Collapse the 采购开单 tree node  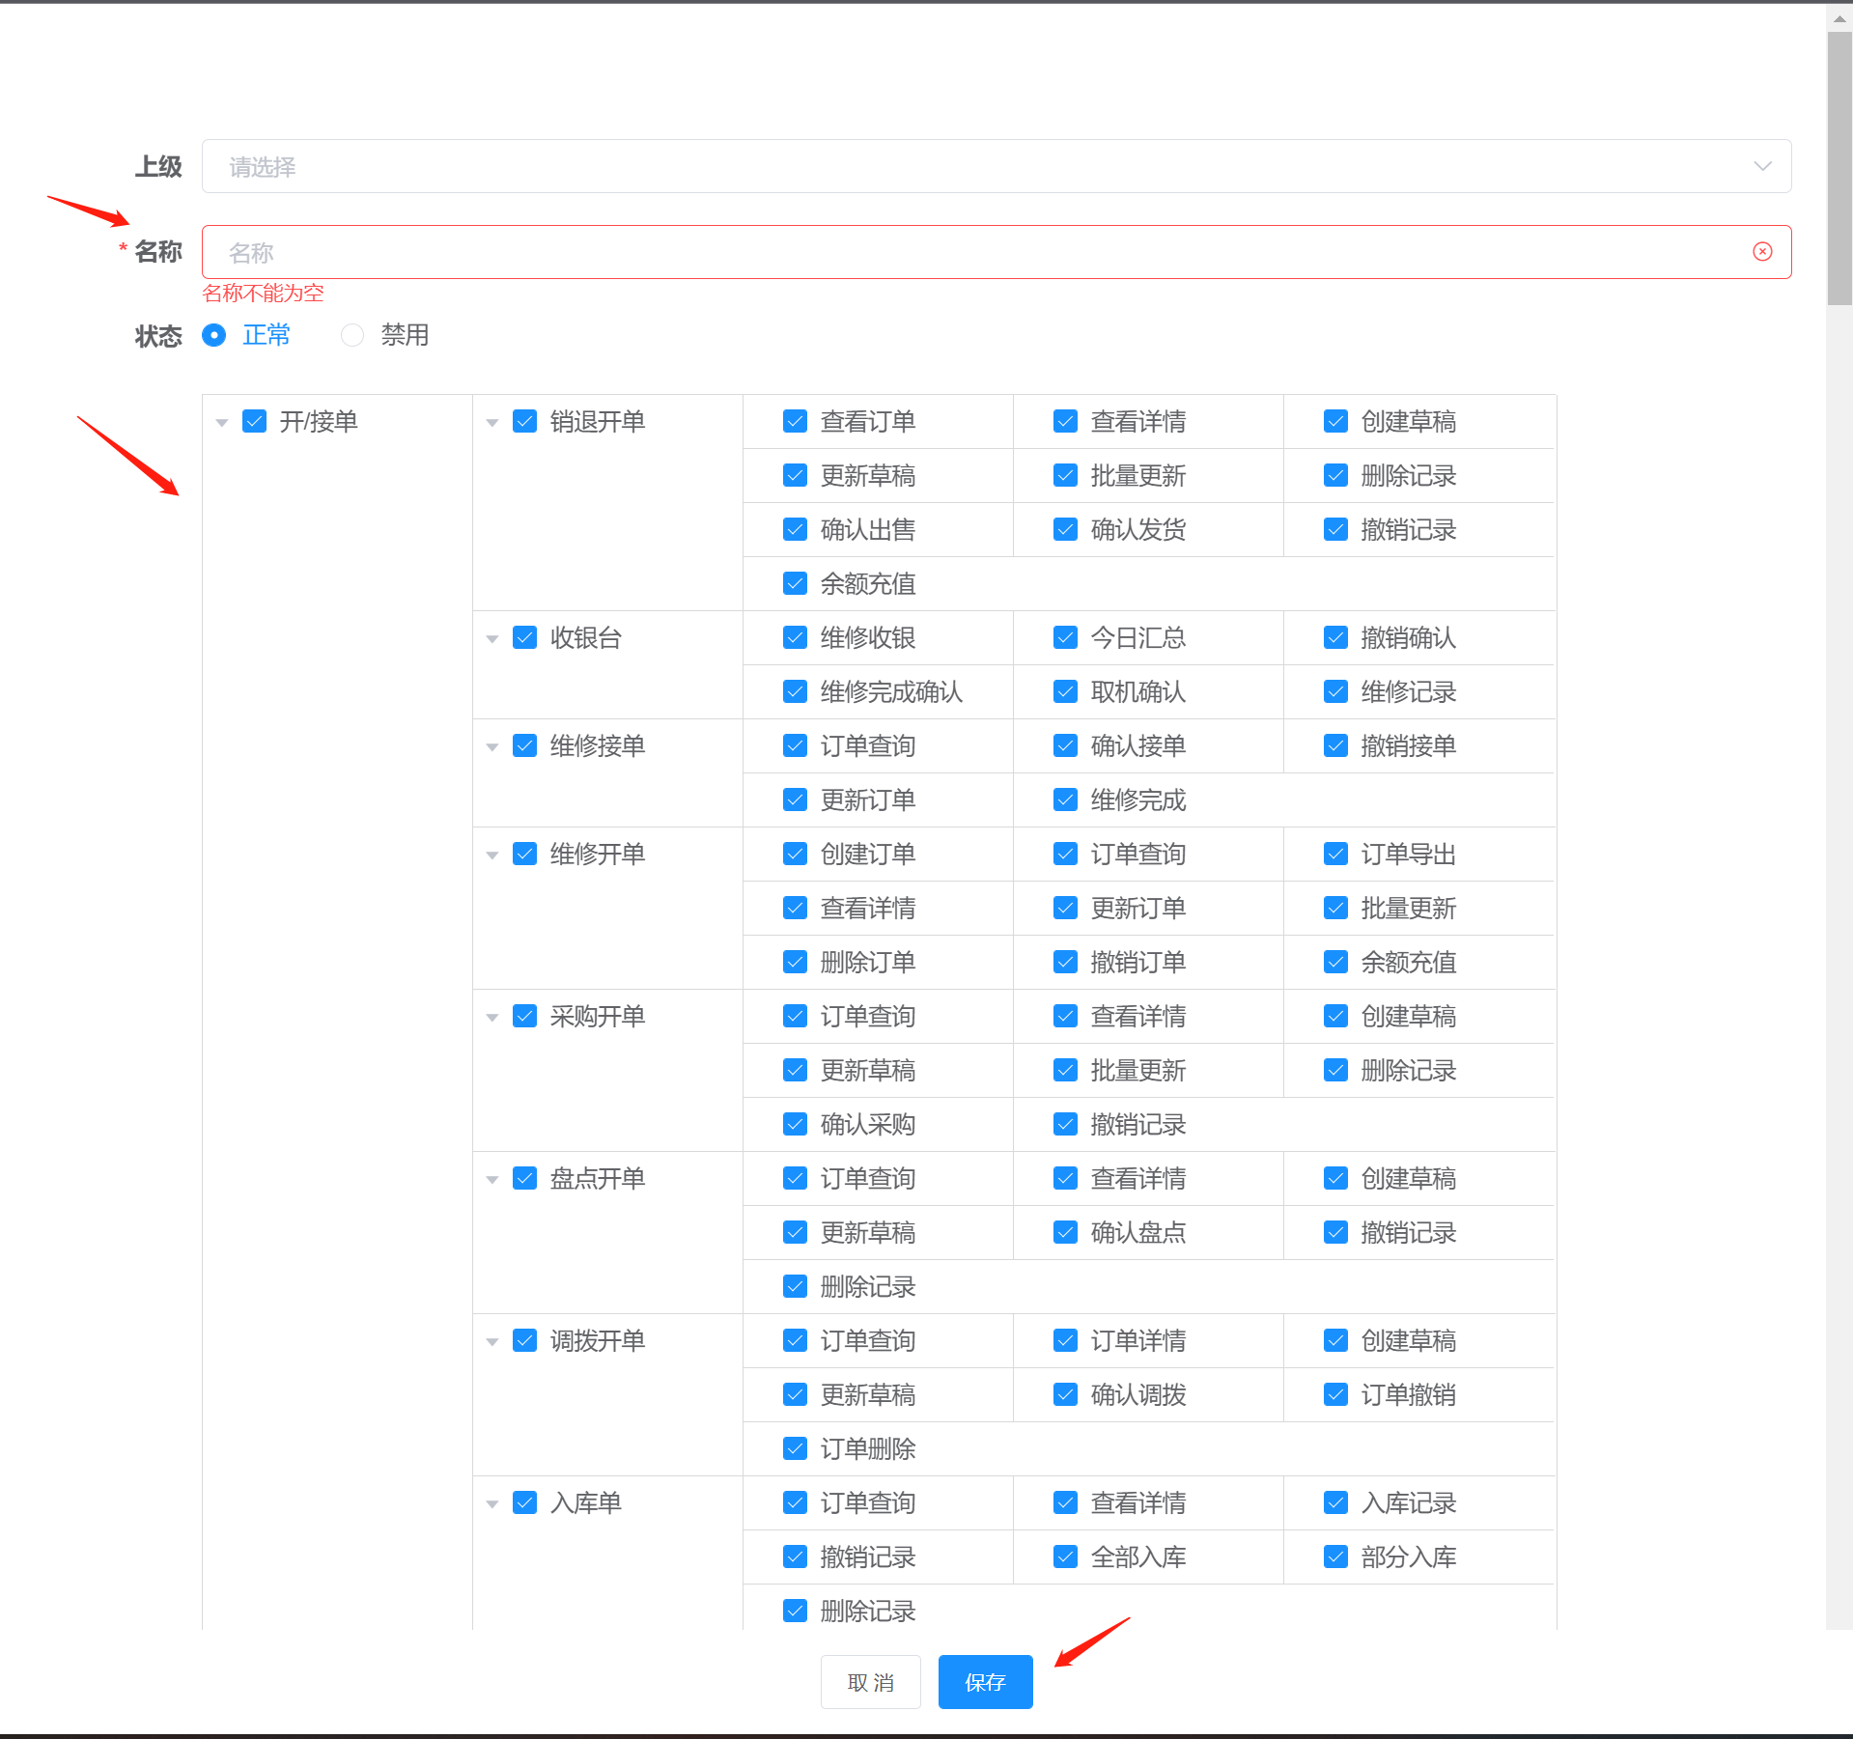(x=492, y=1017)
